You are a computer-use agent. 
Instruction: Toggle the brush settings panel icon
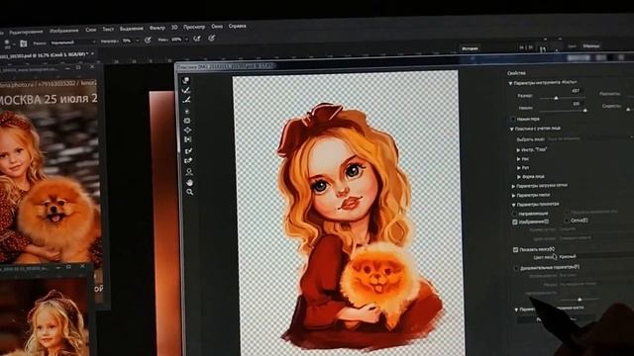click(24, 44)
